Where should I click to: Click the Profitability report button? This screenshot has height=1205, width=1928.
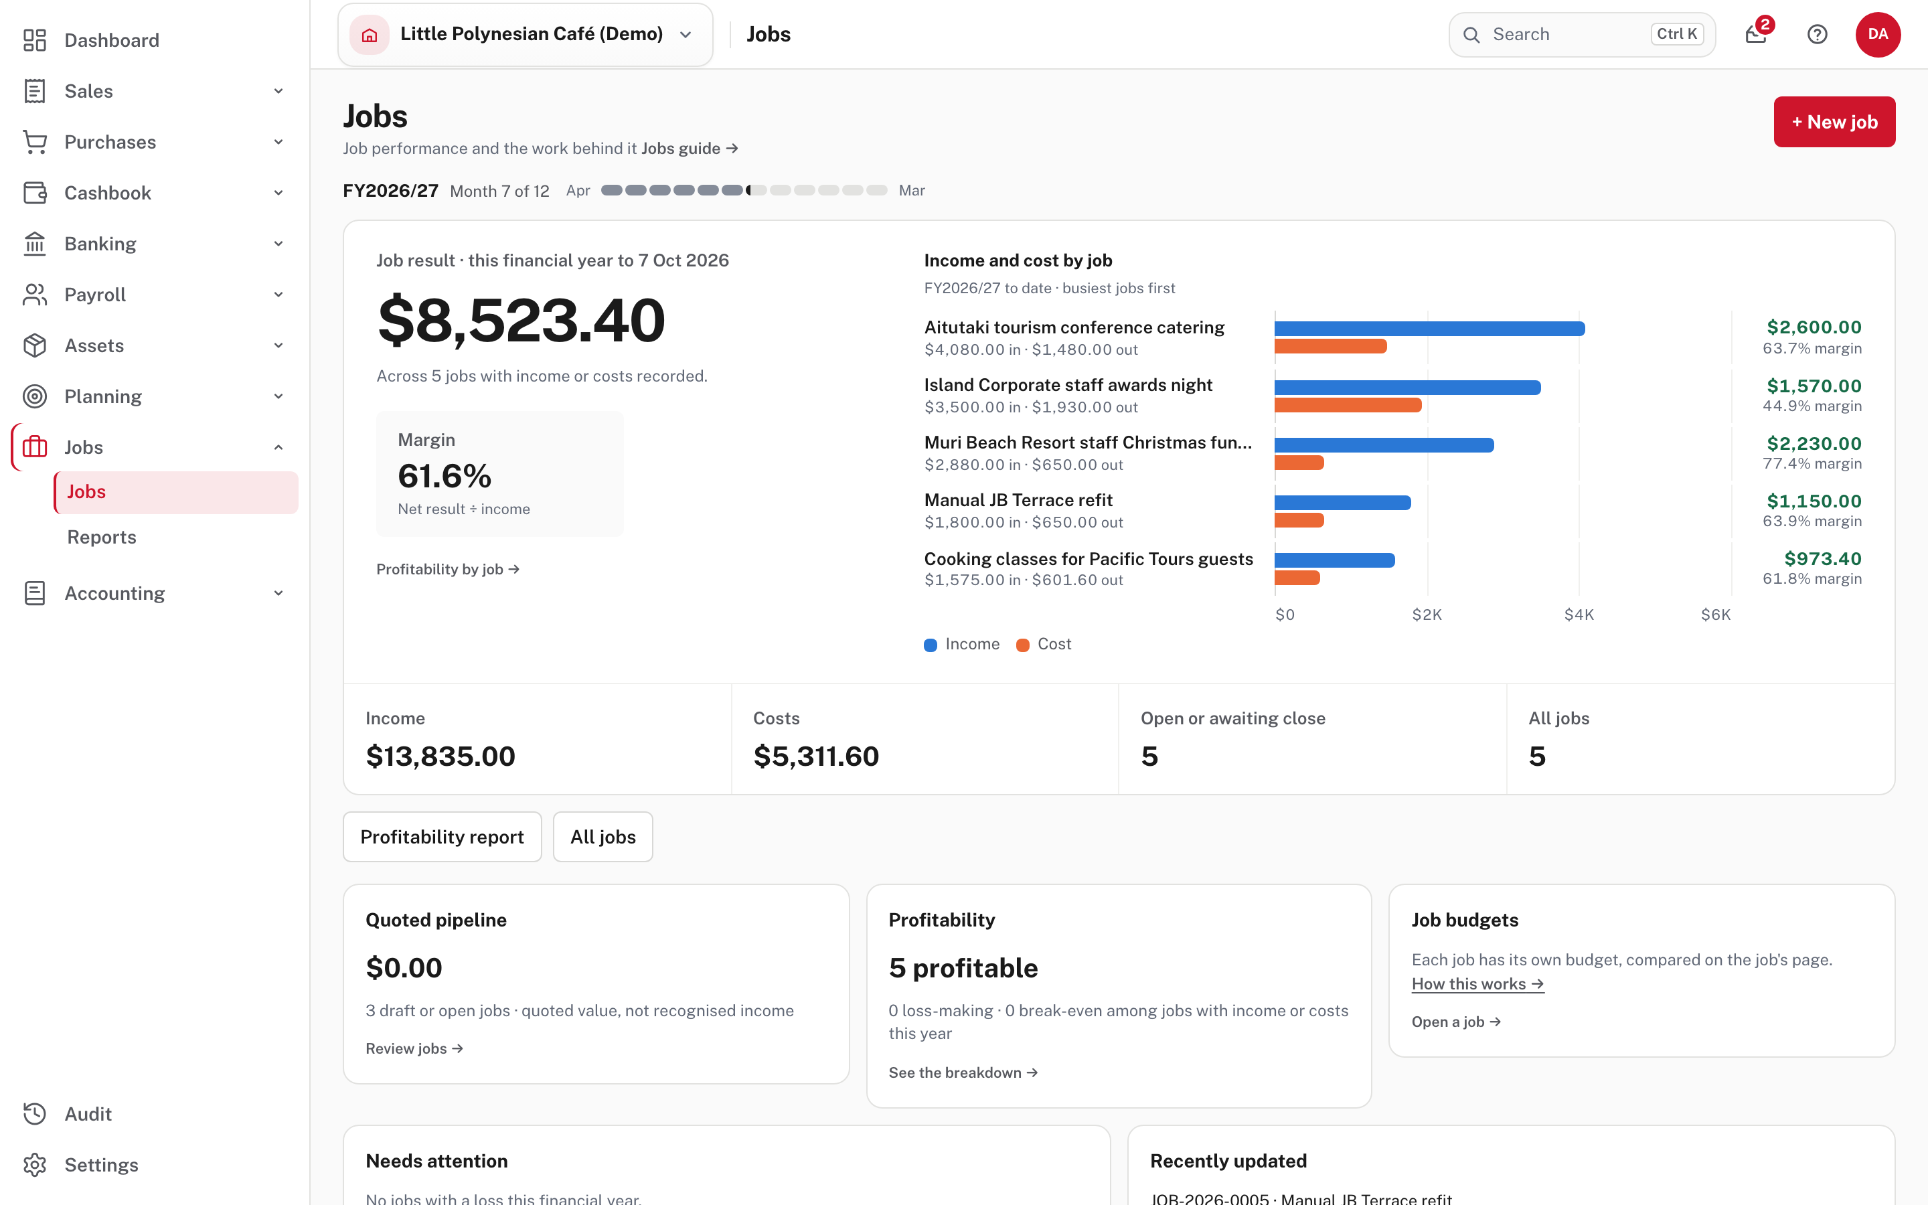[x=442, y=837]
